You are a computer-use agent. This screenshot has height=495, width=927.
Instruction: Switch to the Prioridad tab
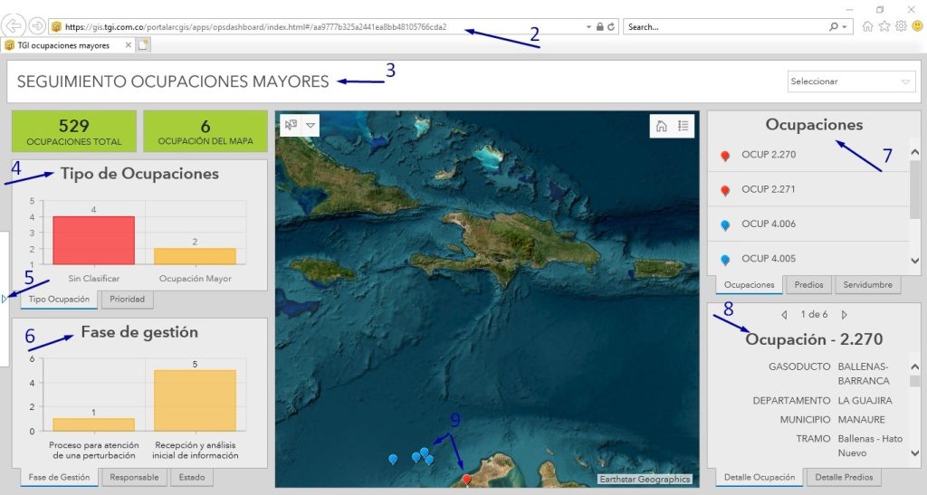(x=128, y=299)
